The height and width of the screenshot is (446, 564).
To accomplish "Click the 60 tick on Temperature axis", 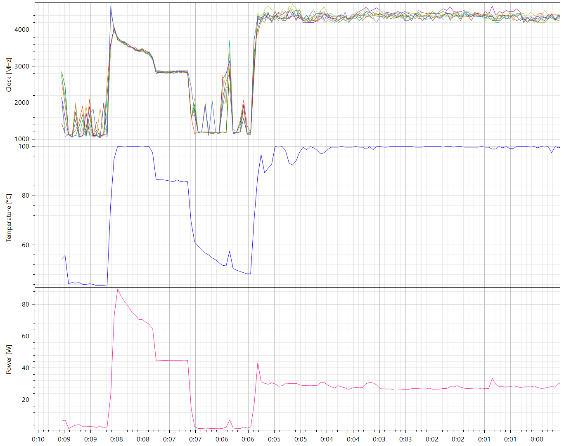I will click(26, 245).
